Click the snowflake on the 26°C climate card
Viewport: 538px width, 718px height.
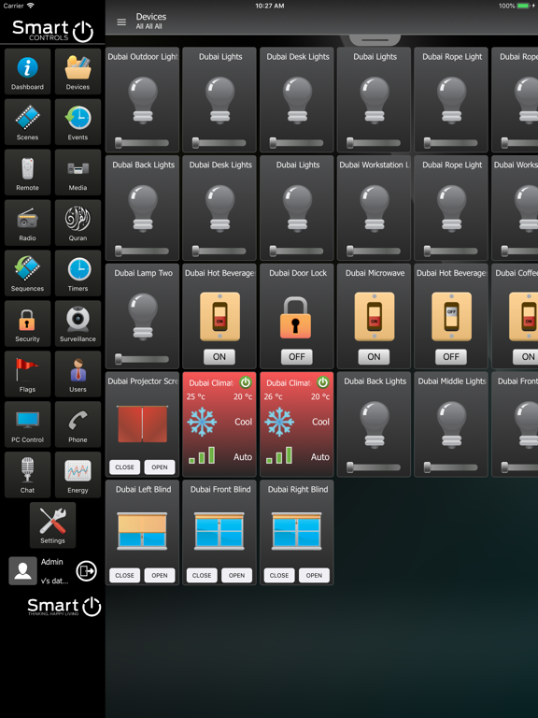(279, 422)
